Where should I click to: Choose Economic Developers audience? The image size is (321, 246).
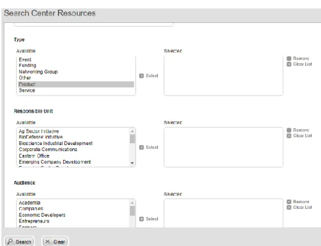tap(74, 215)
